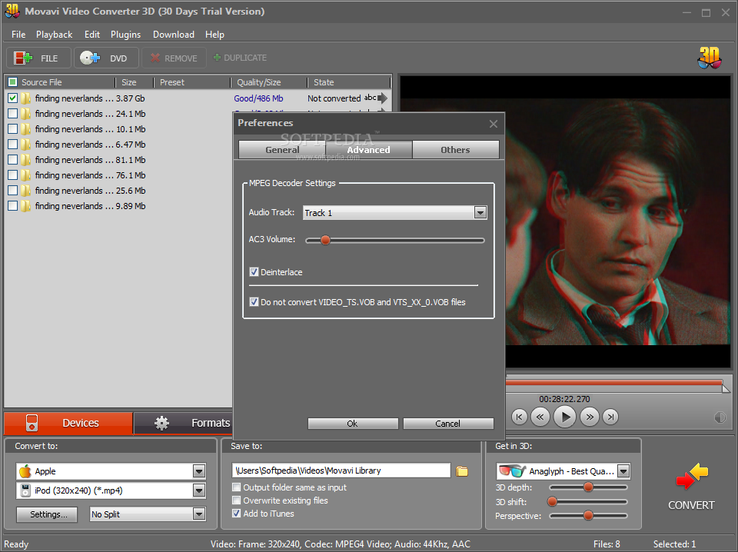Click the 3D depth slider handle
The height and width of the screenshot is (552, 738).
pyautogui.click(x=588, y=487)
